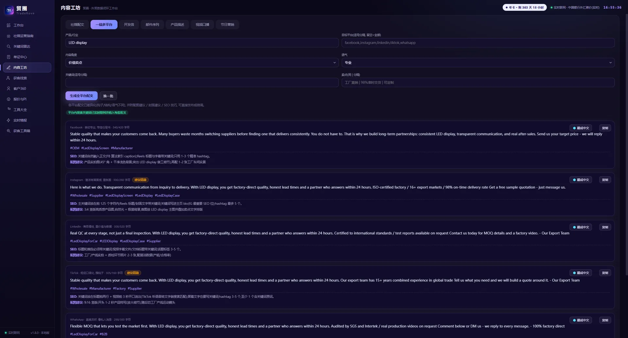This screenshot has height=338, width=628.
Task: Open 单证中心 document icon
Action: [9, 57]
